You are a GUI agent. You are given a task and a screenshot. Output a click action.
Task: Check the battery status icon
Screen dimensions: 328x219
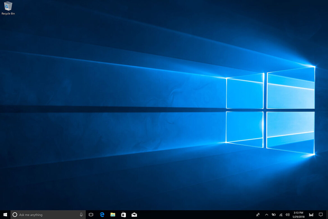coord(274,215)
